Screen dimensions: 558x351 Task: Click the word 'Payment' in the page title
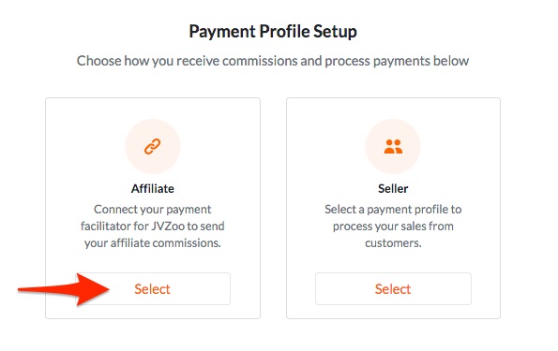pyautogui.click(x=222, y=32)
